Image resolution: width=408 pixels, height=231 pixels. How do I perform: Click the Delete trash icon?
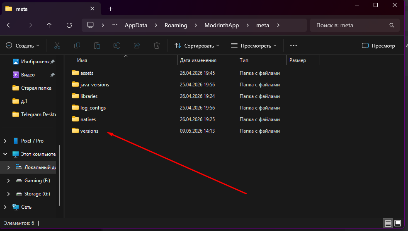pos(157,45)
